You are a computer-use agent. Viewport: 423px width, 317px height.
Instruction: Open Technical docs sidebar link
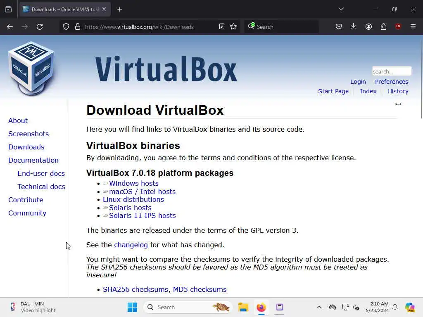coord(41,187)
